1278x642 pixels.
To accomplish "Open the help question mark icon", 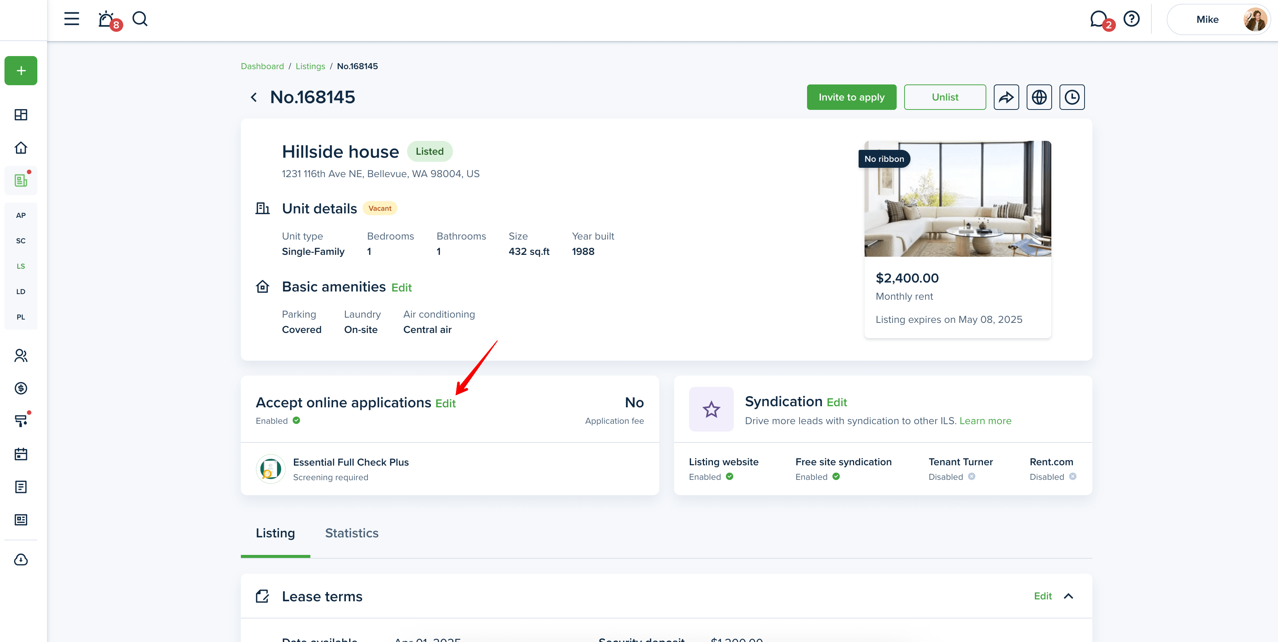I will click(1132, 19).
